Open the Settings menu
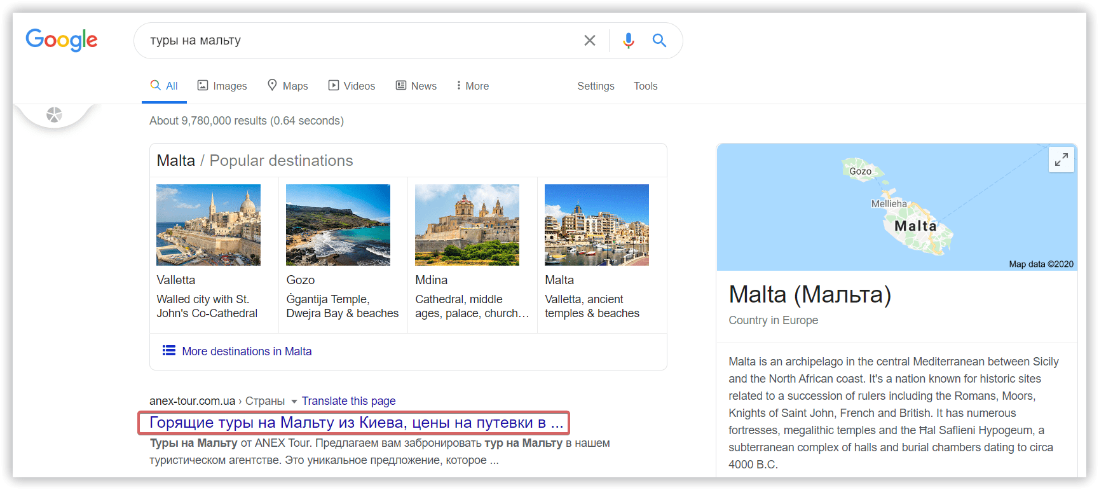 [x=596, y=86]
